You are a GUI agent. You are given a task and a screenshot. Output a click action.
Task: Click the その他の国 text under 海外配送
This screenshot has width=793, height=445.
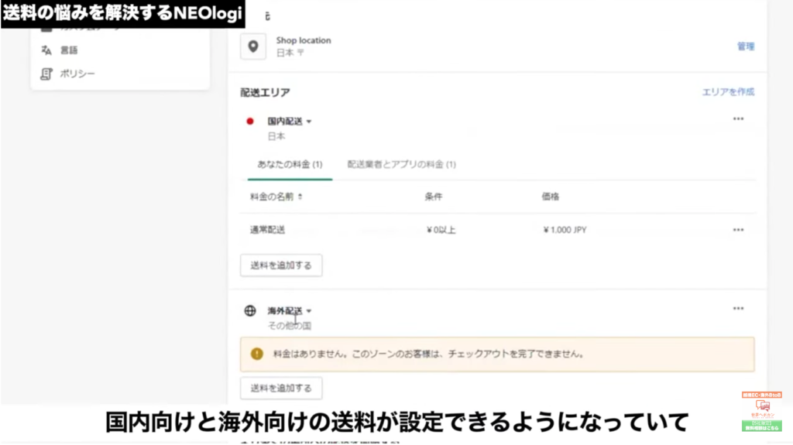tap(290, 326)
